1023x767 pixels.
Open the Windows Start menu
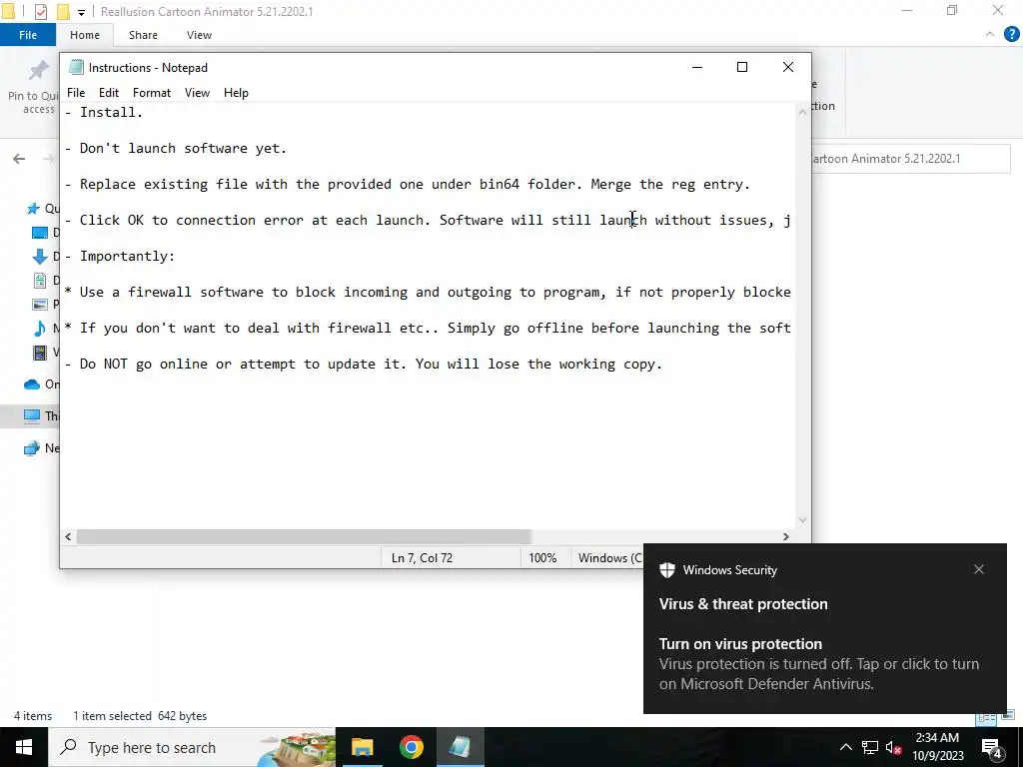[x=24, y=747]
